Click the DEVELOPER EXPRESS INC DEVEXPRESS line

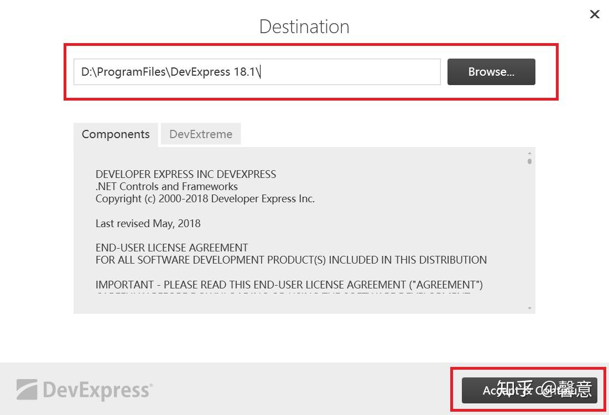coord(186,174)
